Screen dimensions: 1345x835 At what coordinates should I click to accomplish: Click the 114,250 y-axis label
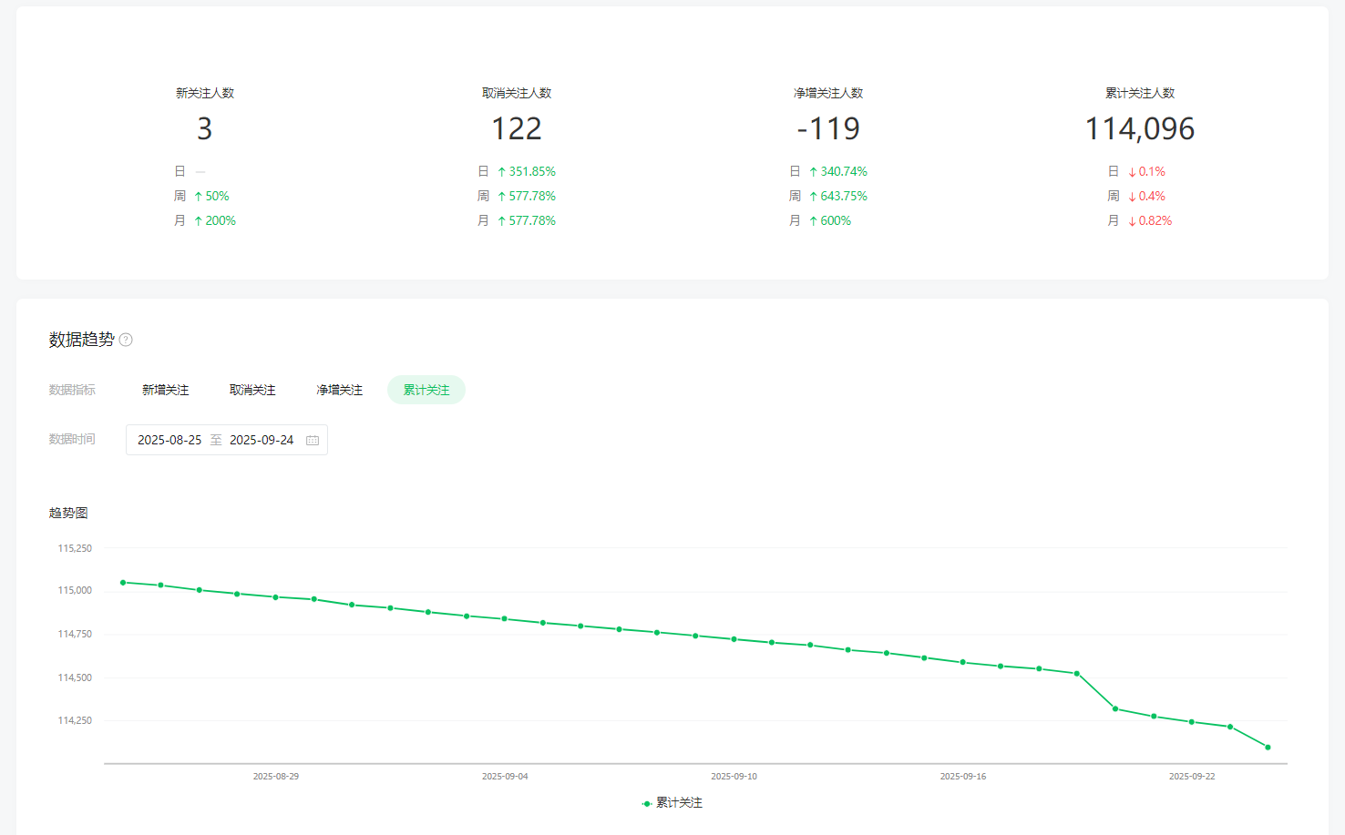[x=75, y=720]
